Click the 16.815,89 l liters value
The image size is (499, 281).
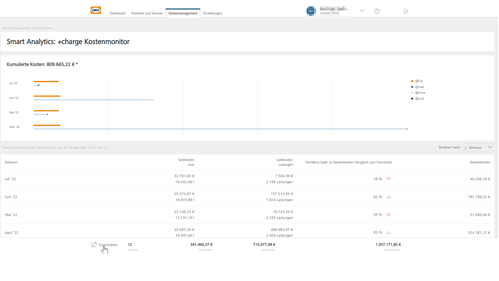(x=185, y=200)
